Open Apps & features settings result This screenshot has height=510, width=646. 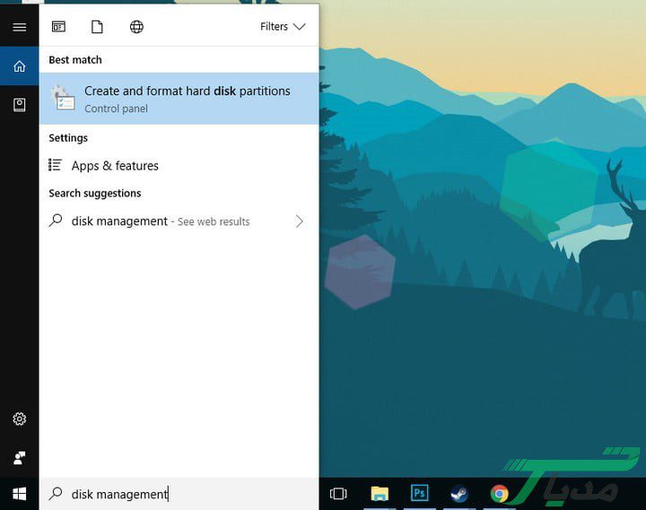coord(115,166)
